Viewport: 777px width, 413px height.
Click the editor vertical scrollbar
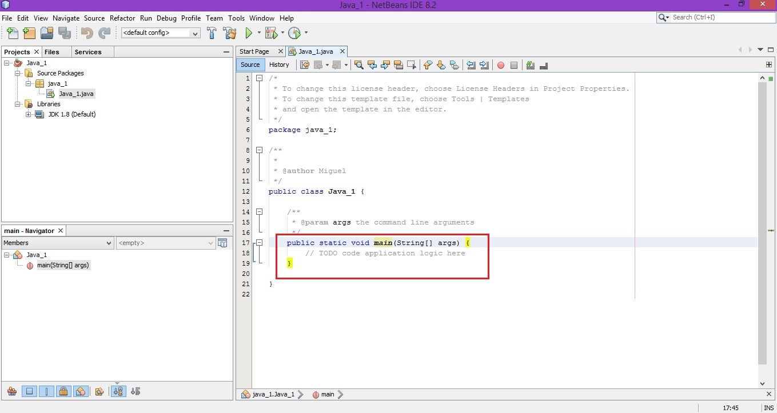point(762,223)
